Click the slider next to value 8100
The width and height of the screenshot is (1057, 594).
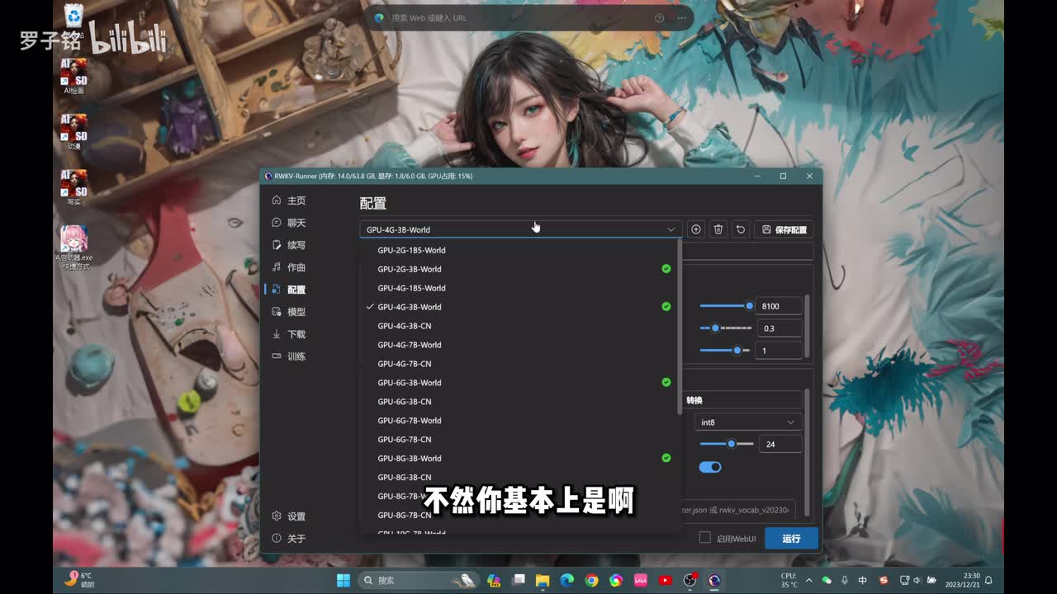click(725, 306)
